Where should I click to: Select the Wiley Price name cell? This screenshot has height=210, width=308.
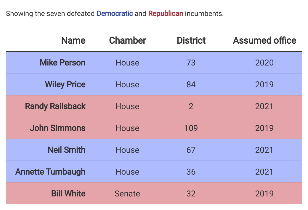[65, 85]
